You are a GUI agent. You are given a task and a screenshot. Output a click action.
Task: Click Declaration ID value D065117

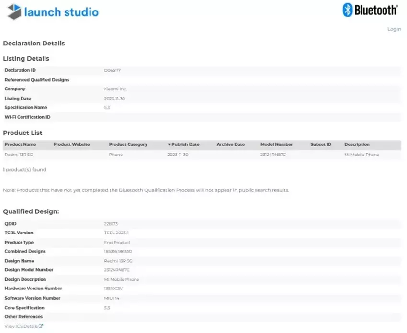pyautogui.click(x=112, y=70)
